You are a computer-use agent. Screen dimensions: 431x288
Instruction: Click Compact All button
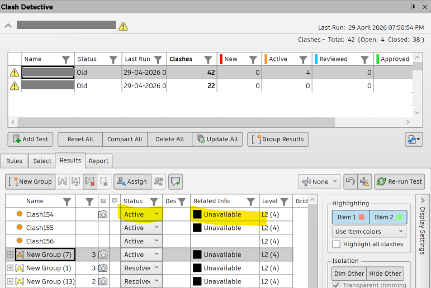click(125, 140)
